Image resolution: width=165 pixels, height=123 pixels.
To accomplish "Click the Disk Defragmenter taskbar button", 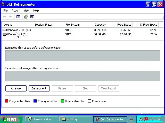I will tap(110, 119).
